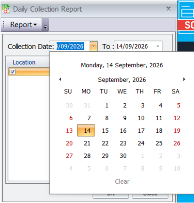Click the Collection Date input field

coord(70,46)
